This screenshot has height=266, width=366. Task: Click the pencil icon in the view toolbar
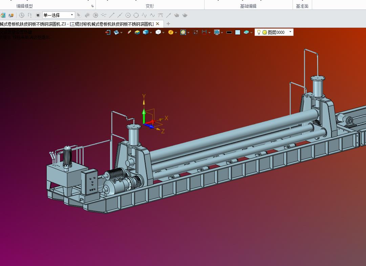[129, 32]
